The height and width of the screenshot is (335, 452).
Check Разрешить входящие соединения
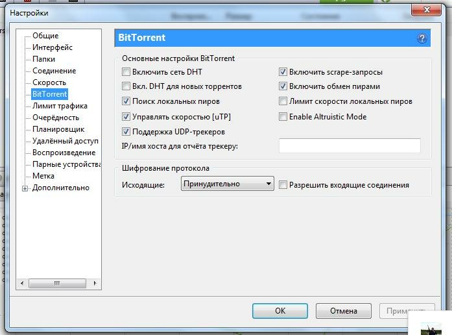[x=283, y=184]
